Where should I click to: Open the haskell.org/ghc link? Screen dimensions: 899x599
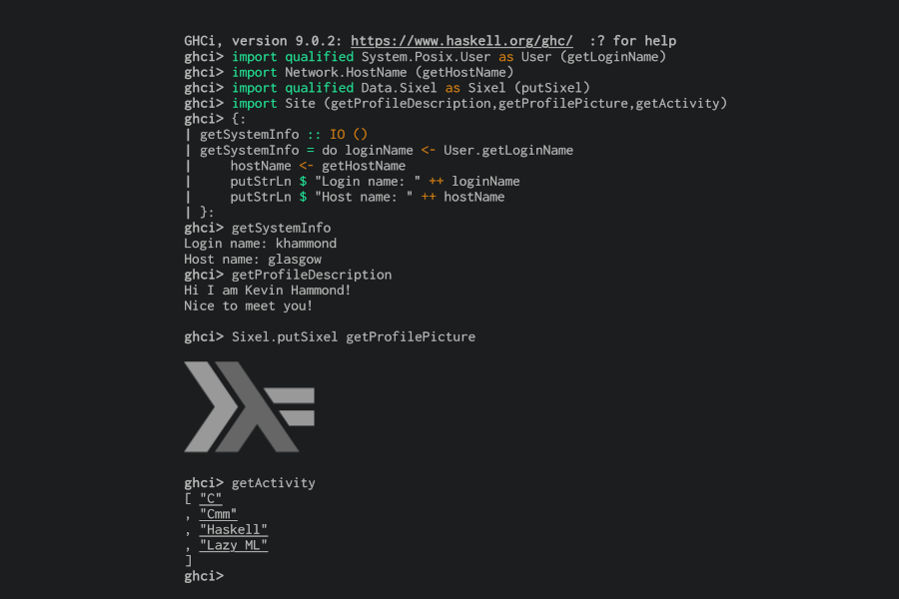(461, 41)
